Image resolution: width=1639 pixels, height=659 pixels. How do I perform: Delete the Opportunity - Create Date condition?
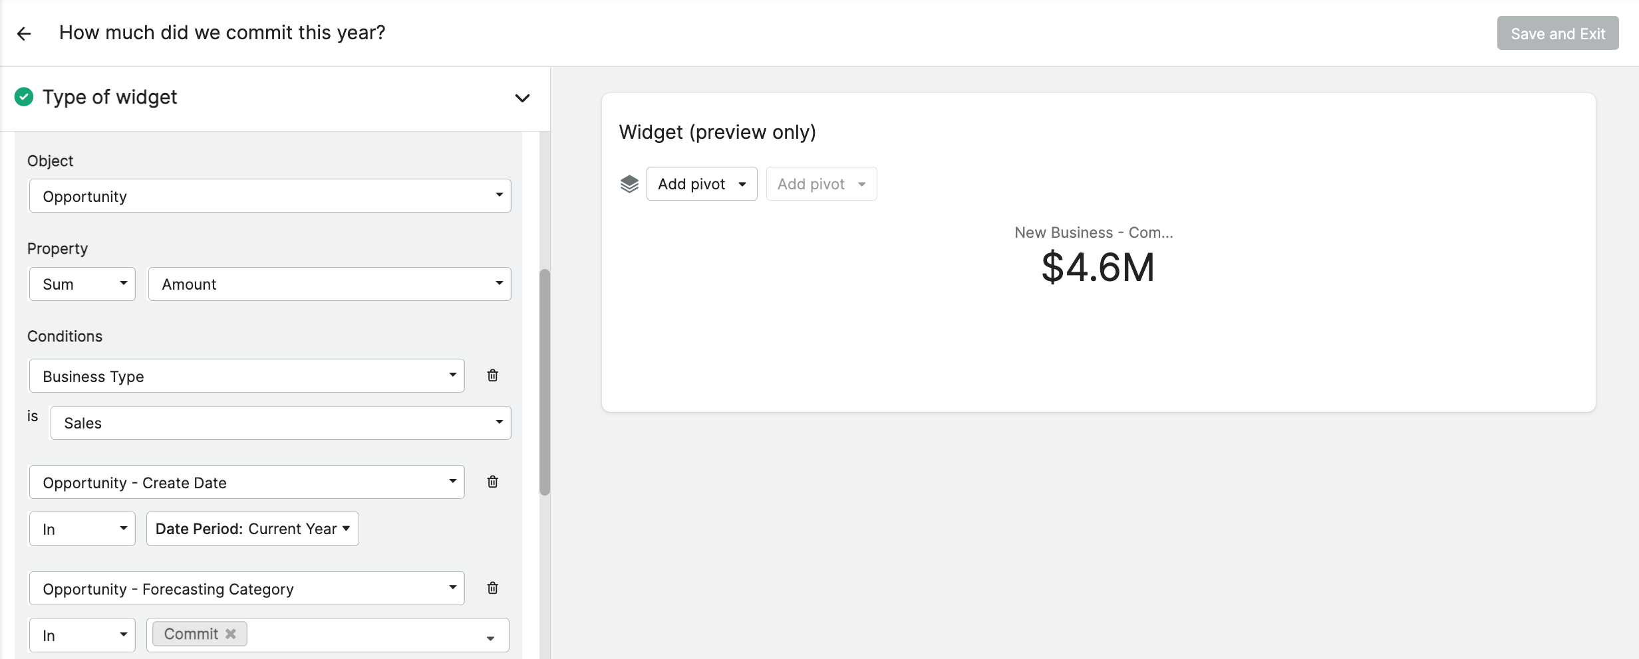[492, 482]
